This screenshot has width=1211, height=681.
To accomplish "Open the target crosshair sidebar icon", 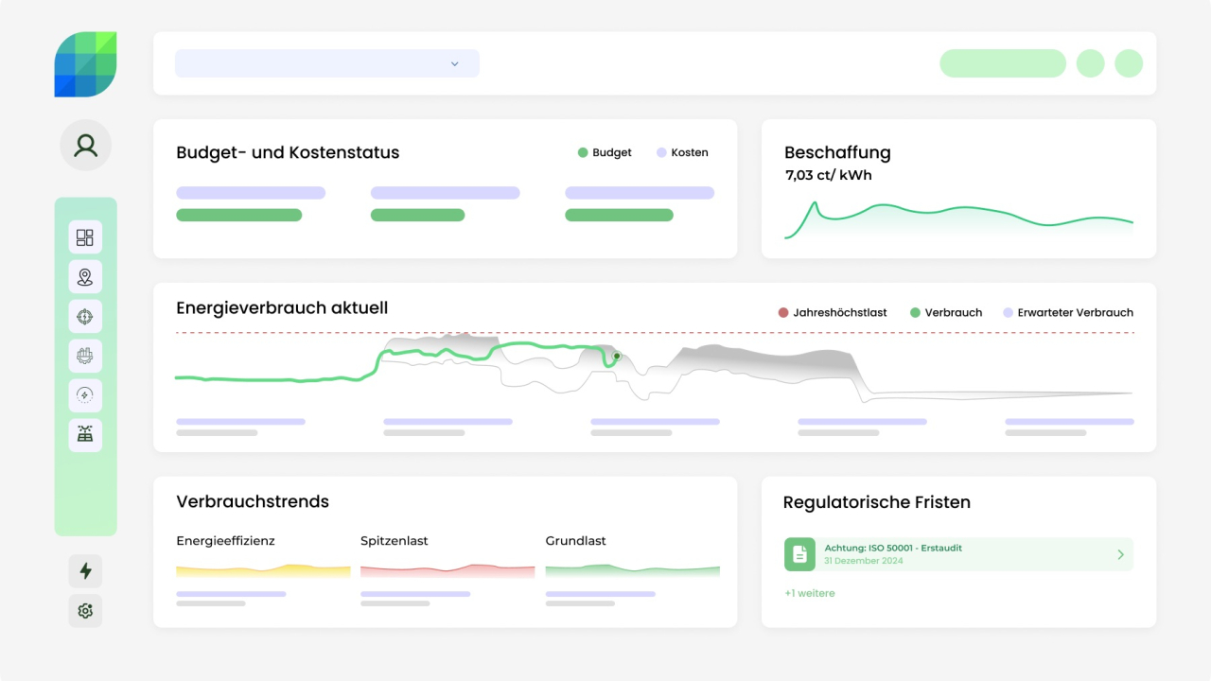I will pos(85,317).
